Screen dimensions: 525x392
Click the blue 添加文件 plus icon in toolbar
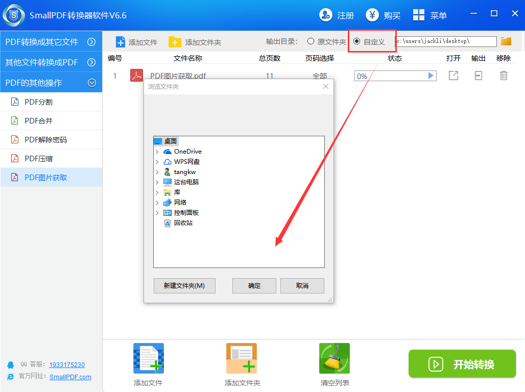120,42
